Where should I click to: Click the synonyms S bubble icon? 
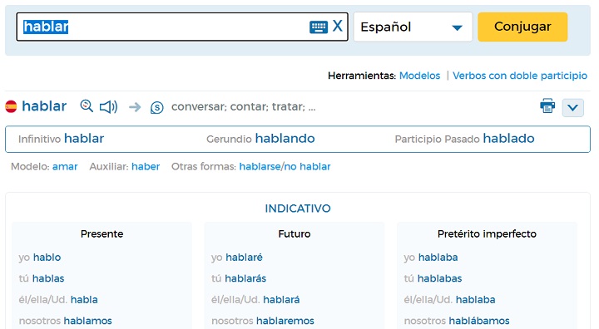pos(156,107)
